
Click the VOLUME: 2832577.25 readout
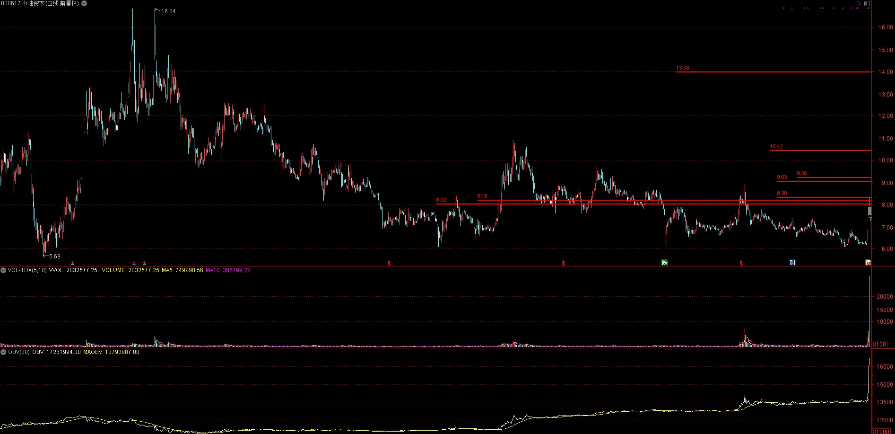click(130, 270)
